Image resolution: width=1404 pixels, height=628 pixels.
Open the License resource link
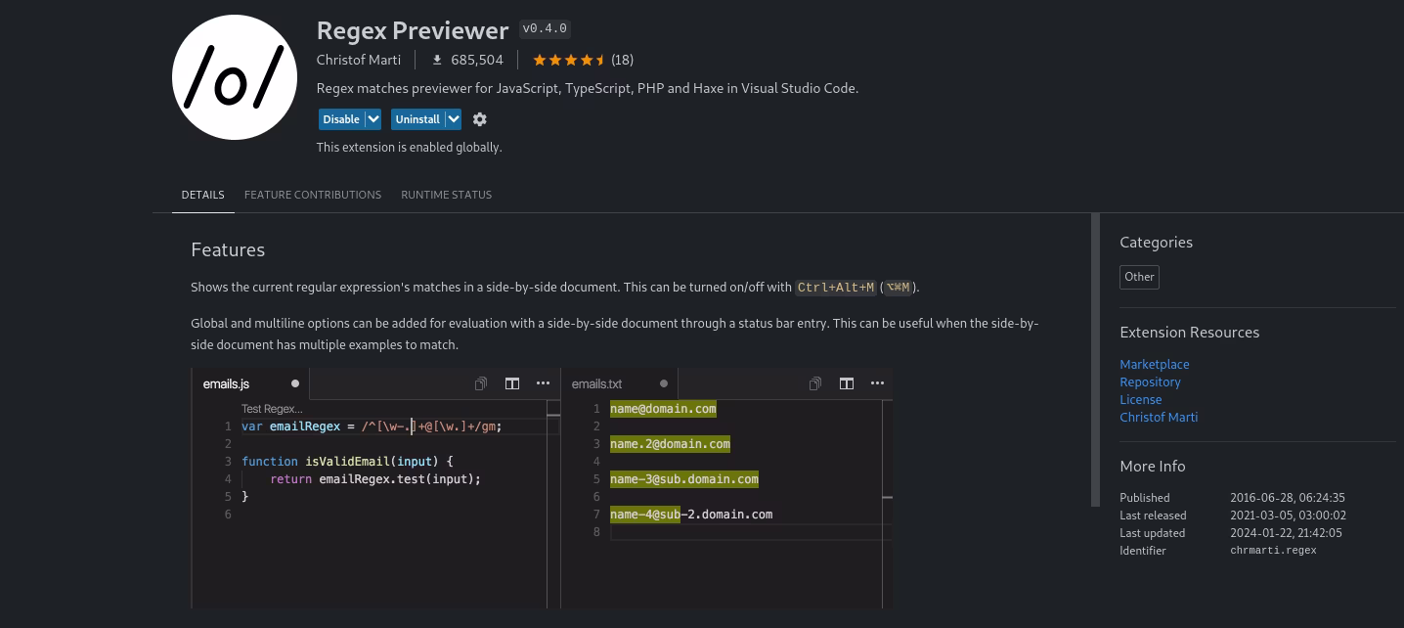[1141, 399]
